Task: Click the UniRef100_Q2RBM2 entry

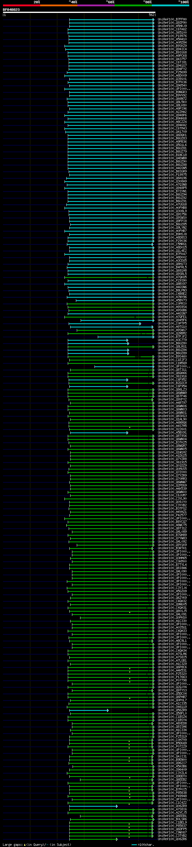Action: tap(172, 334)
